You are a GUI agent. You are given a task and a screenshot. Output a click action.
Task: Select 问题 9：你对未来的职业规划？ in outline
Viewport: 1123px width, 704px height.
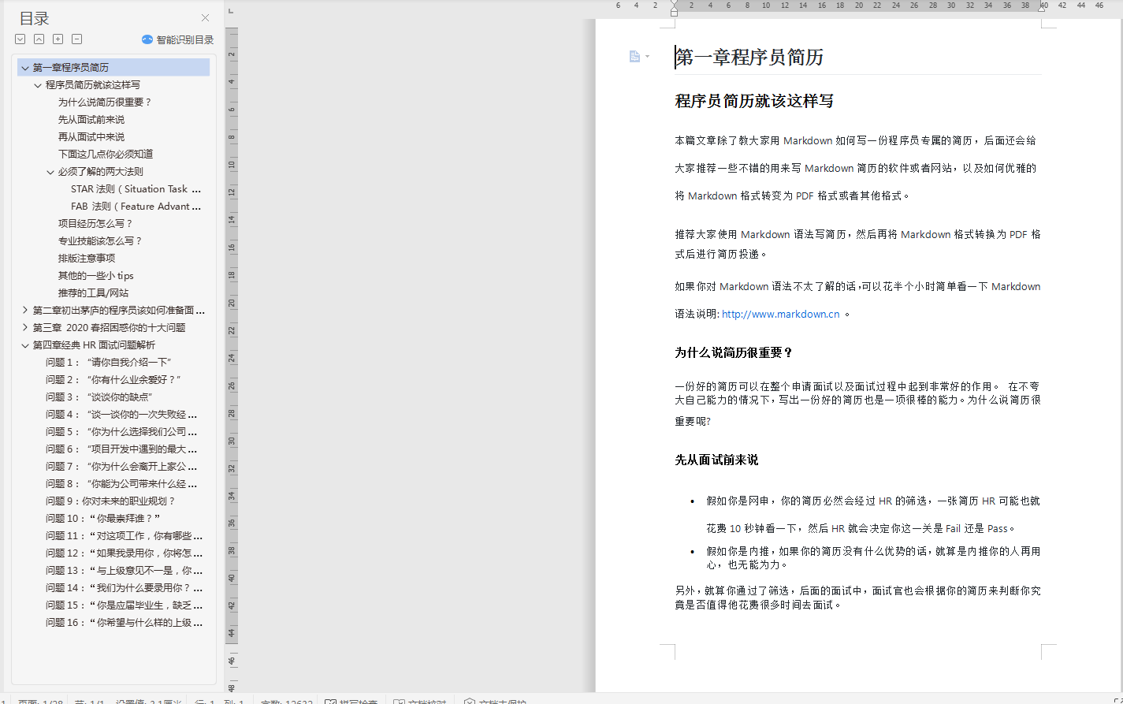click(x=110, y=501)
